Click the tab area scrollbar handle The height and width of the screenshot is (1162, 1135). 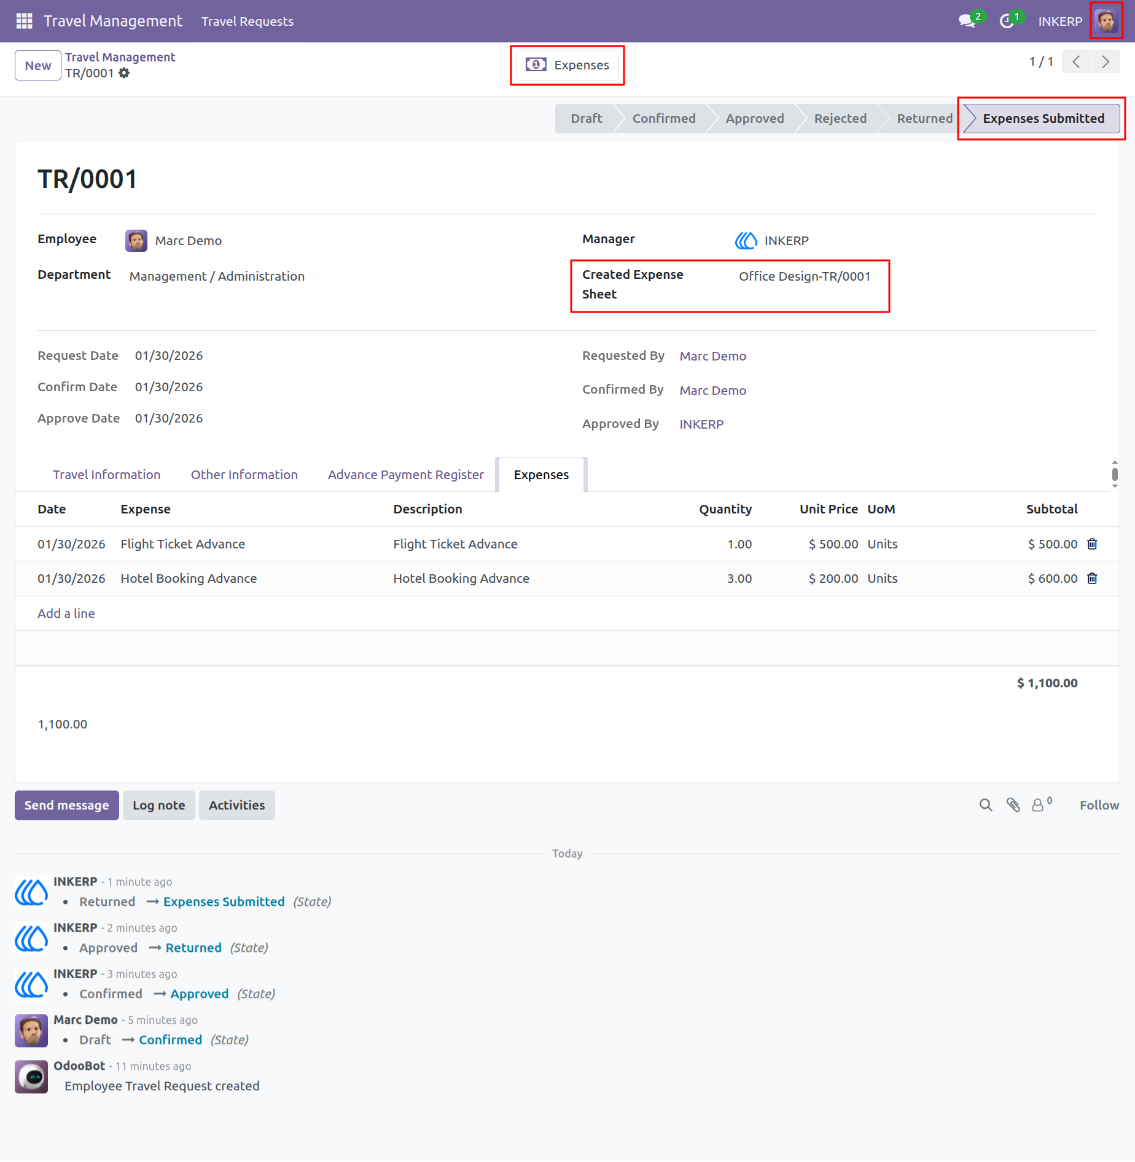coord(1114,474)
